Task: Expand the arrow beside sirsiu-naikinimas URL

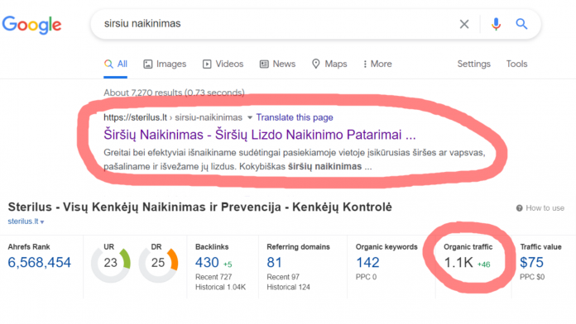Action: point(250,117)
